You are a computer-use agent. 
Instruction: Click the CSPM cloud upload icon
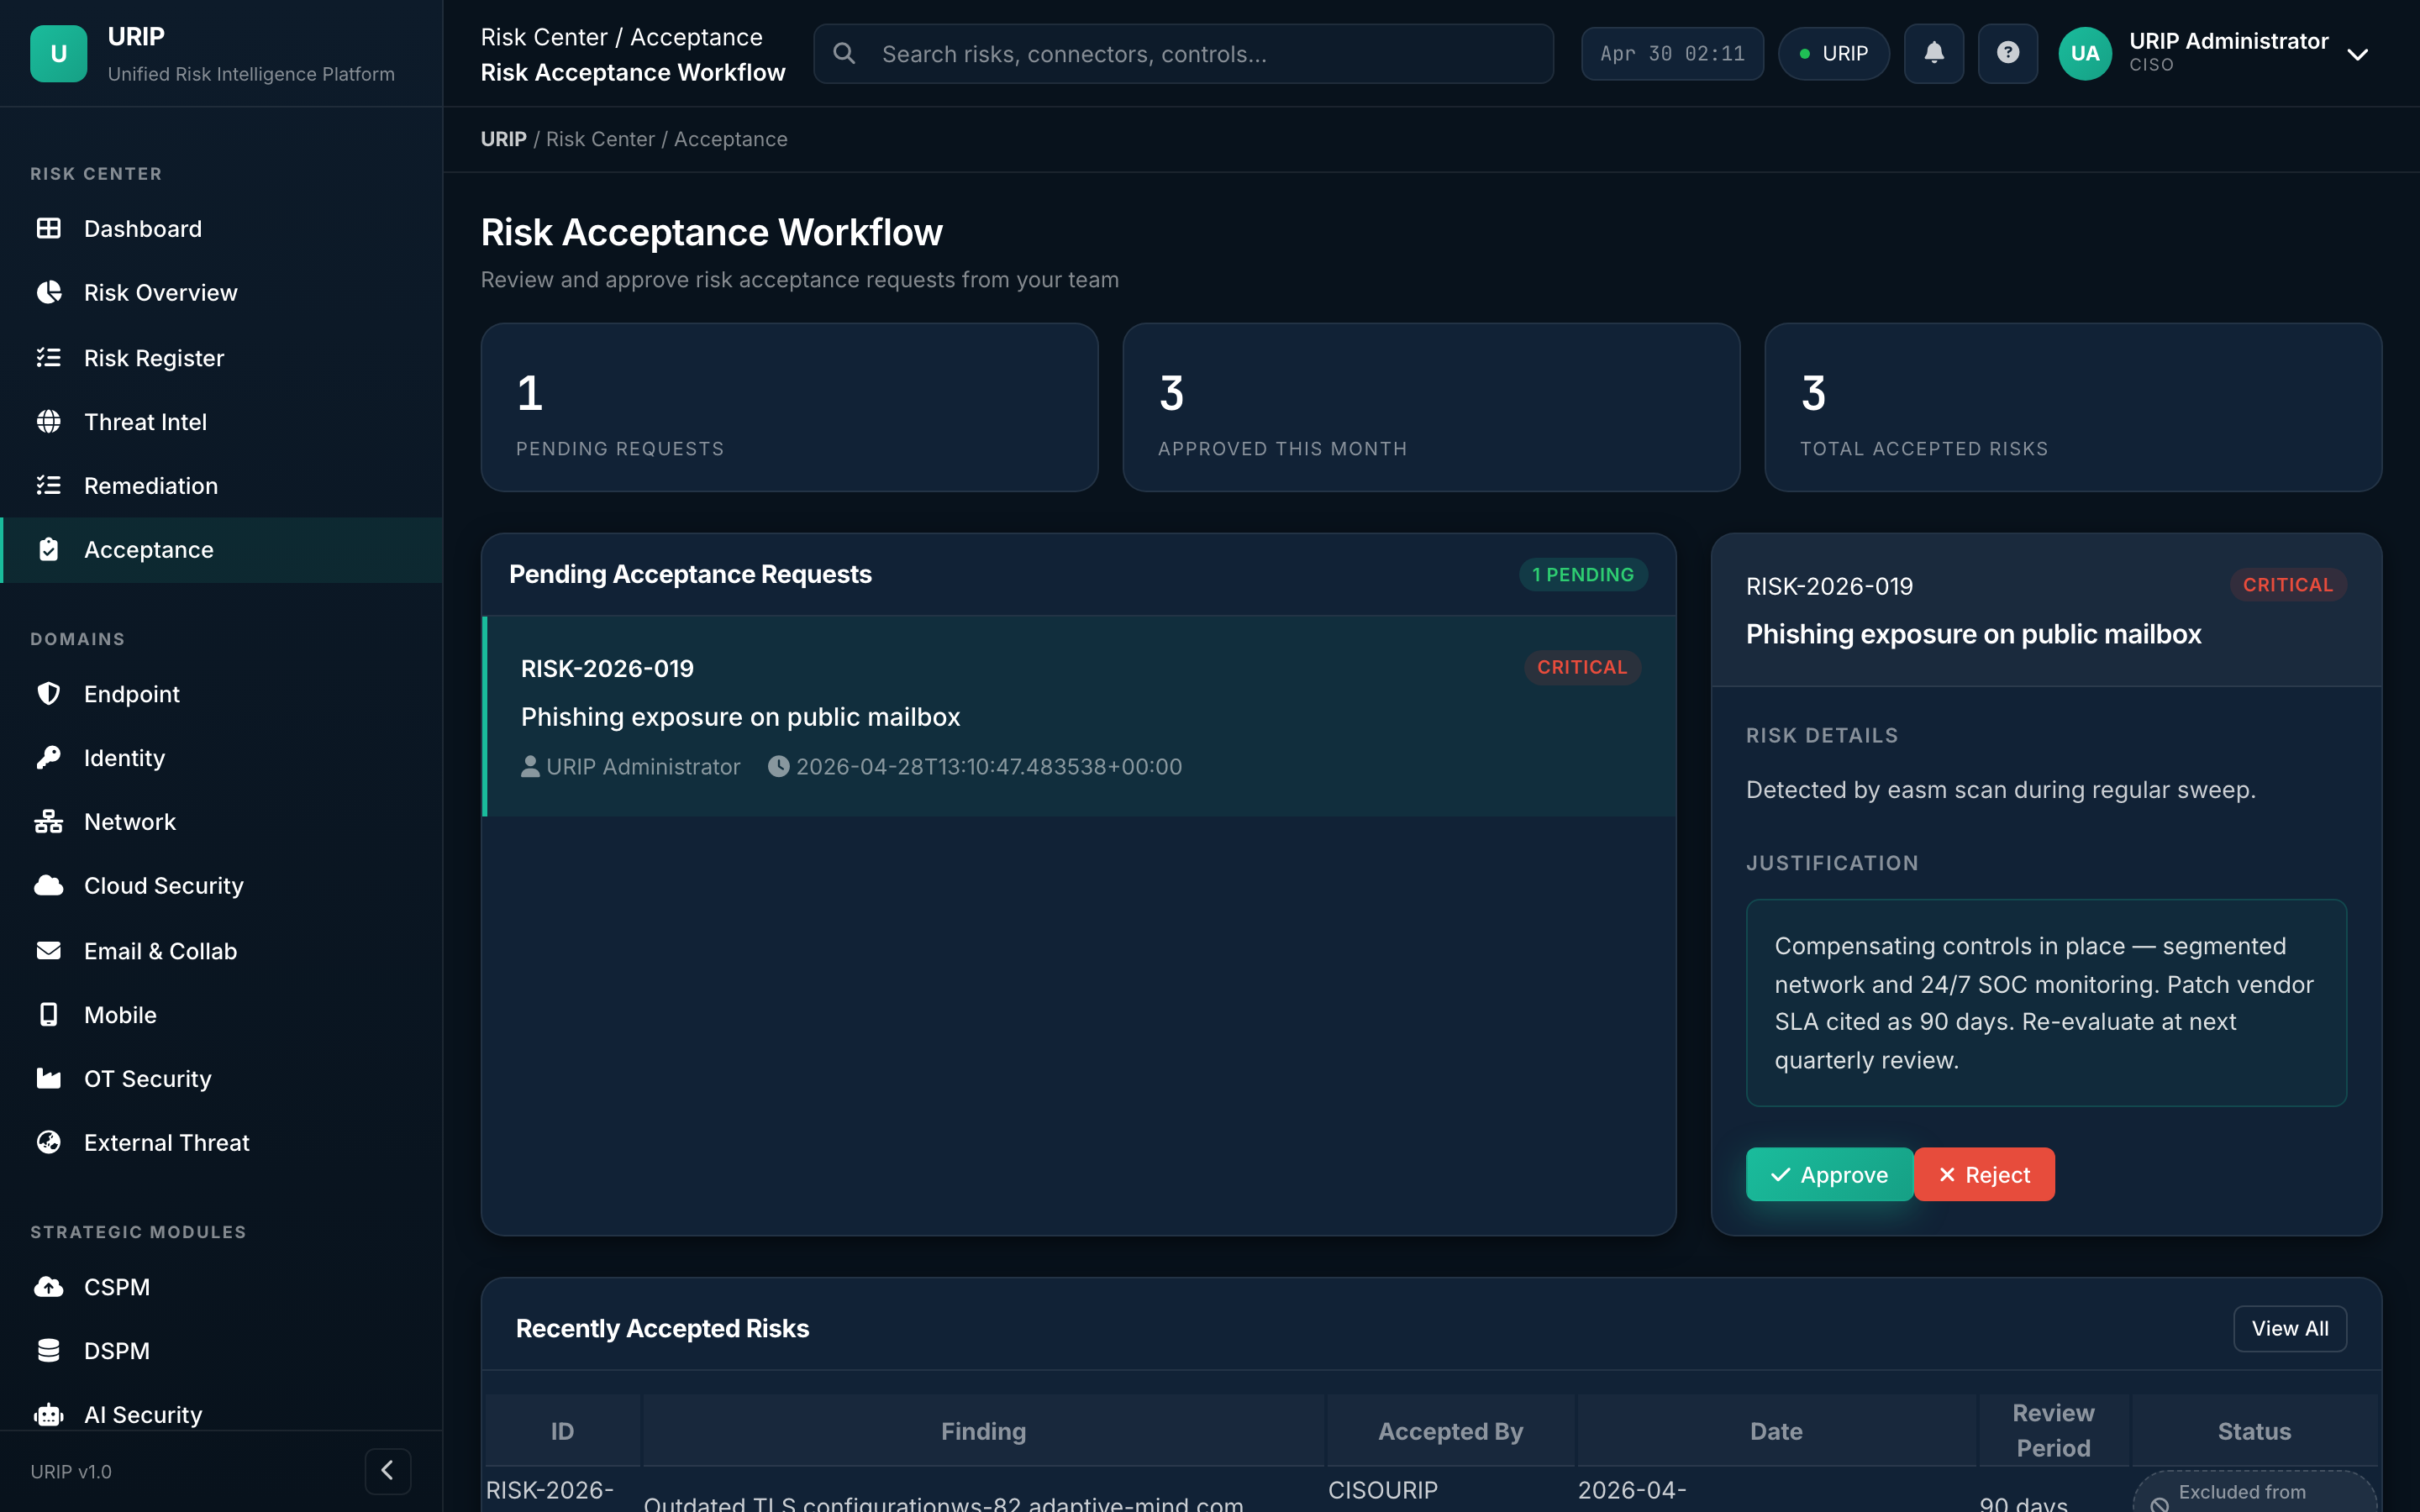tap(48, 1286)
